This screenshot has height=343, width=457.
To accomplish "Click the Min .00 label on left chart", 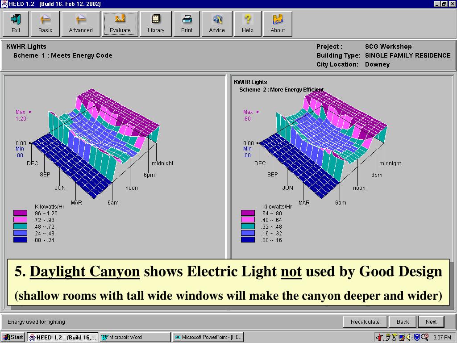I will (x=20, y=152).
